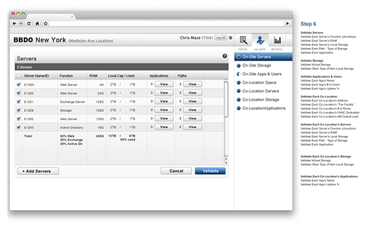Open the Metrics bar chart tab
The height and width of the screenshot is (251, 388).
pyautogui.click(x=277, y=40)
